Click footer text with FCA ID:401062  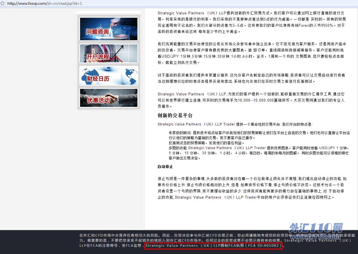(214, 246)
